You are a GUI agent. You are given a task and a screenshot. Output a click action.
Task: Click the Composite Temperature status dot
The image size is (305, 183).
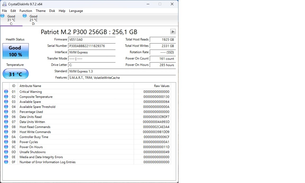coord(6,97)
